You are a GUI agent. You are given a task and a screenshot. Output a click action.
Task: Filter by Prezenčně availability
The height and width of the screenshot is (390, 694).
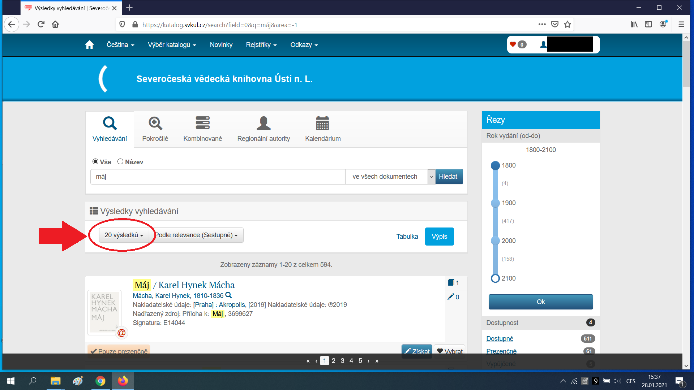point(501,351)
